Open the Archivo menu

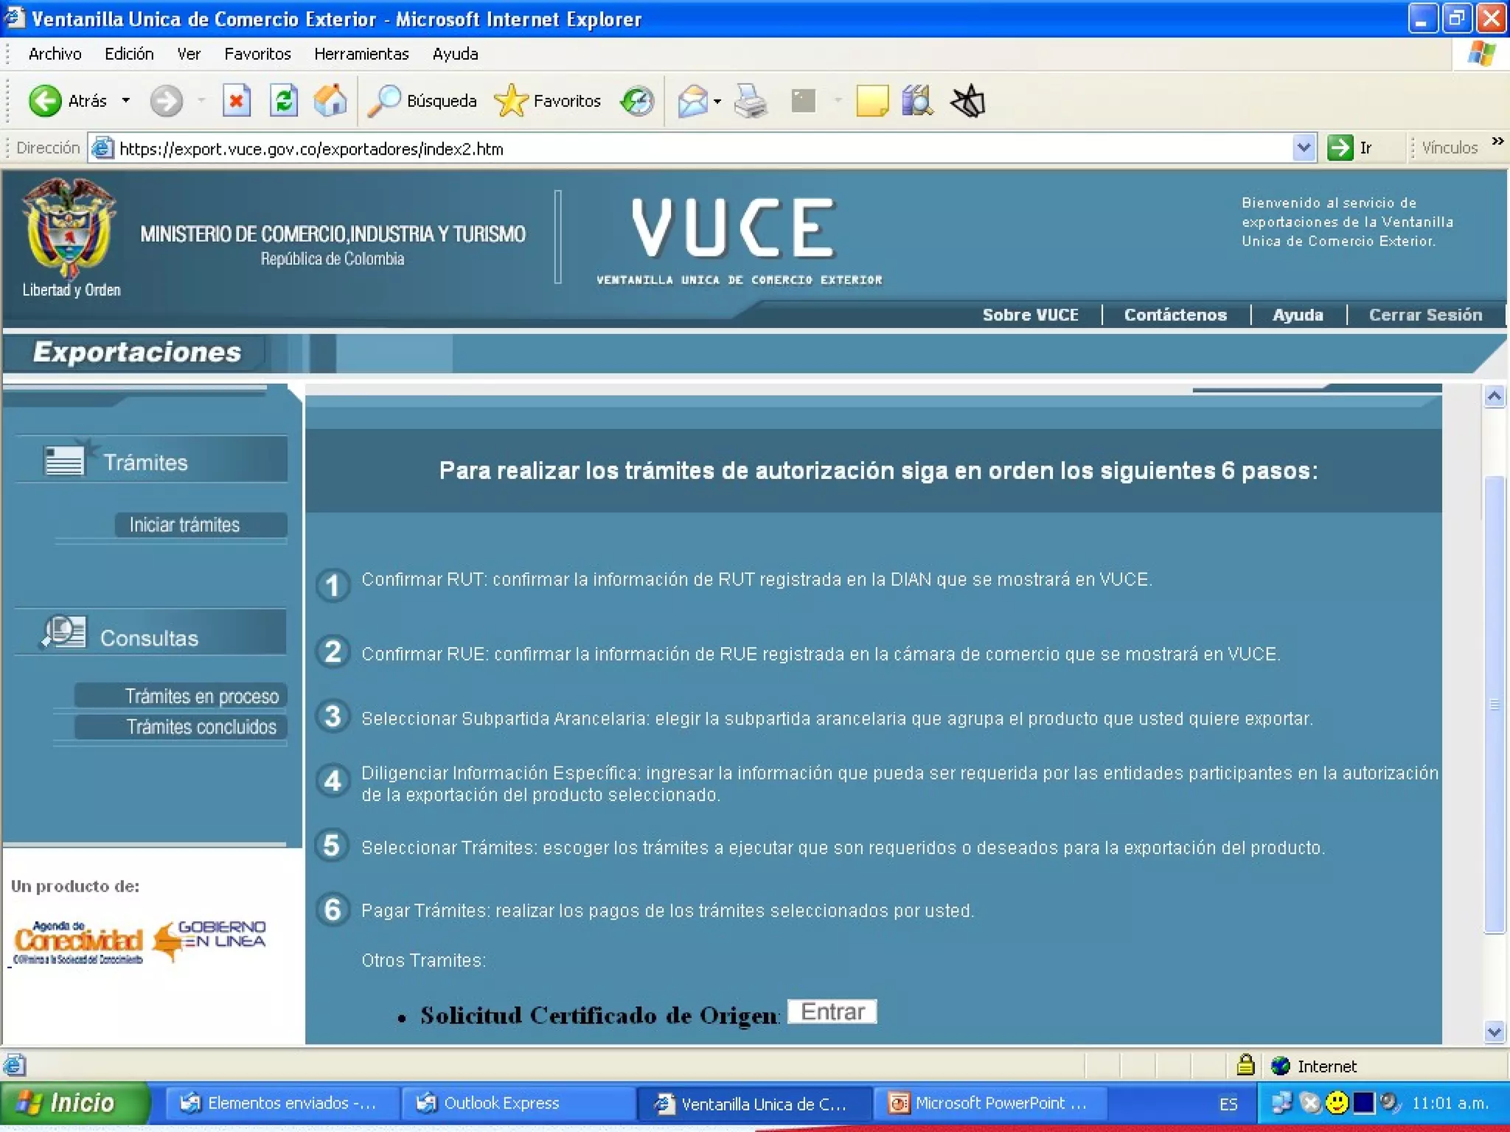[x=55, y=54]
